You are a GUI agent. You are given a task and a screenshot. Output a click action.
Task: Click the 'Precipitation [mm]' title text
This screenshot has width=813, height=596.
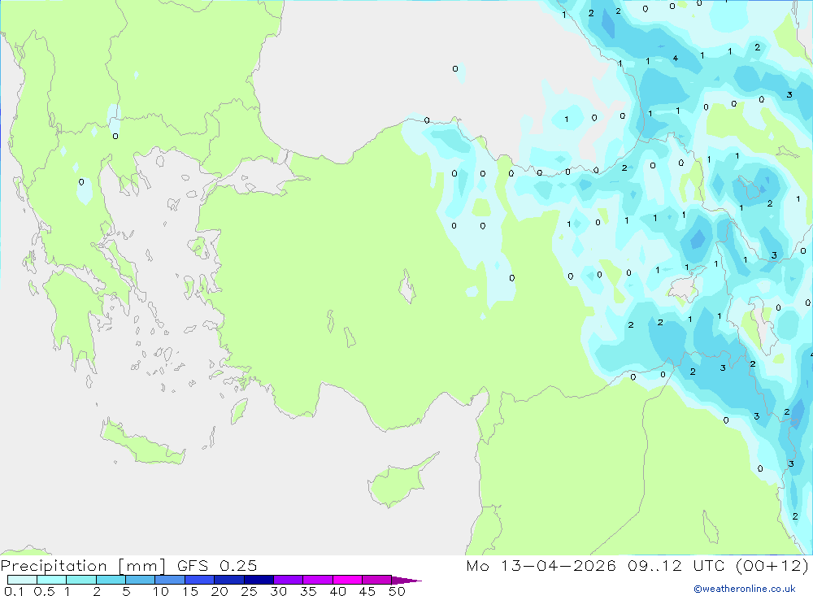83,566
